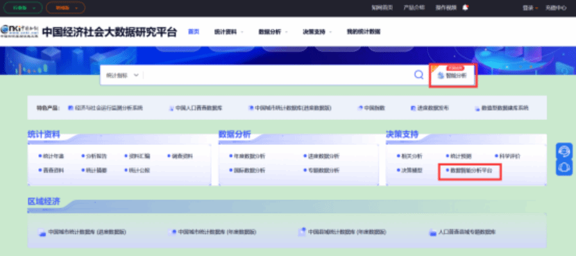Open the 进度数据分析 link
The height and width of the screenshot is (256, 576).
(323, 156)
